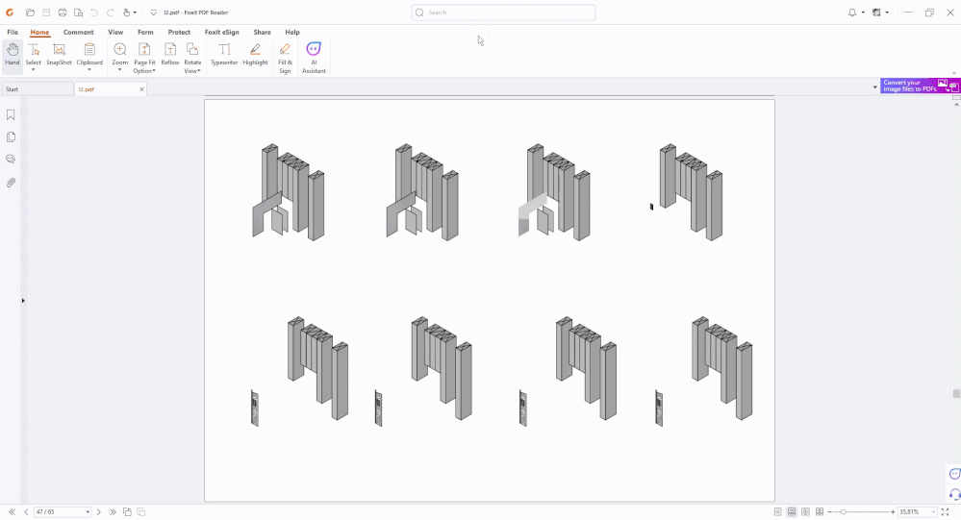This screenshot has width=961, height=520.
Task: Switch to single page view
Action: click(778, 512)
